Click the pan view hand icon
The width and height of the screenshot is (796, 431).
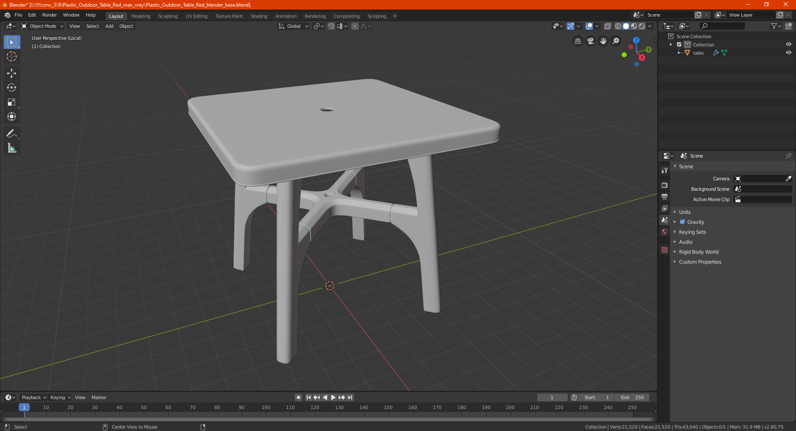point(603,41)
